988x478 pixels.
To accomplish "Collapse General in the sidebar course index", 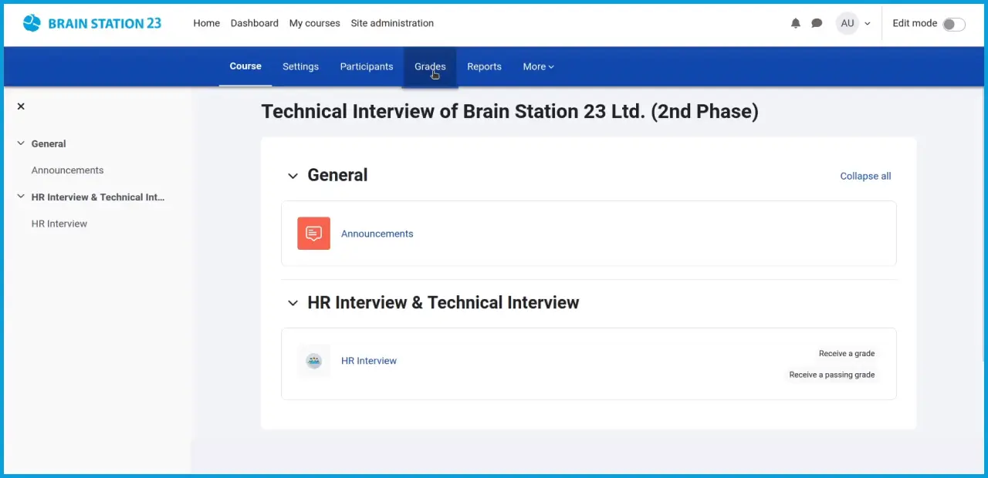I will [x=21, y=143].
